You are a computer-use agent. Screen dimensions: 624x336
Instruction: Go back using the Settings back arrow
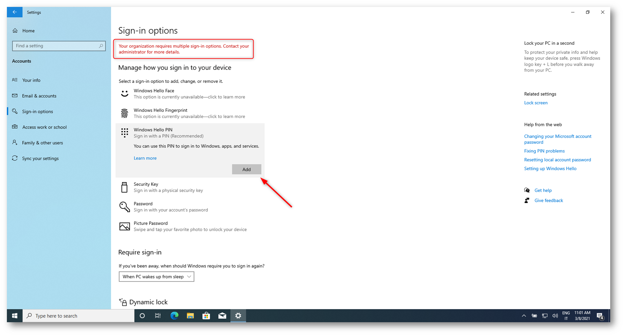15,12
